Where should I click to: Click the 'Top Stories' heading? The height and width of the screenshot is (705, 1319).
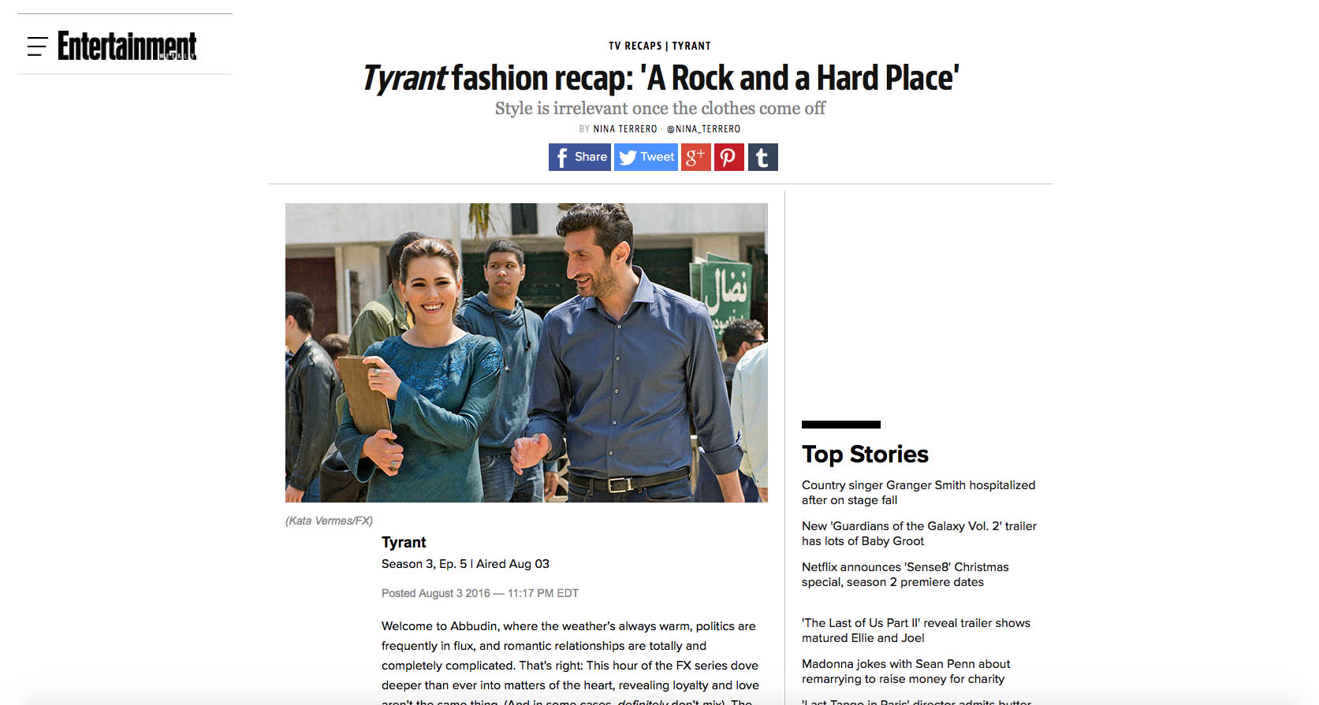(x=865, y=455)
